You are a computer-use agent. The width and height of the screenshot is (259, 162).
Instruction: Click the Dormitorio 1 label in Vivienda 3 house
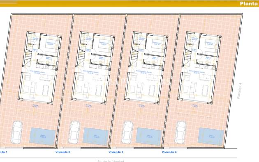(157, 43)
